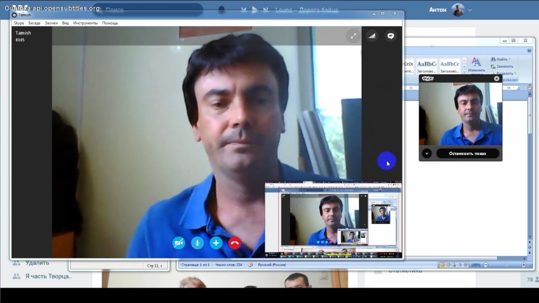
Task: Click Я часть Творца.. in VK sidebar
Action: pyautogui.click(x=48, y=276)
